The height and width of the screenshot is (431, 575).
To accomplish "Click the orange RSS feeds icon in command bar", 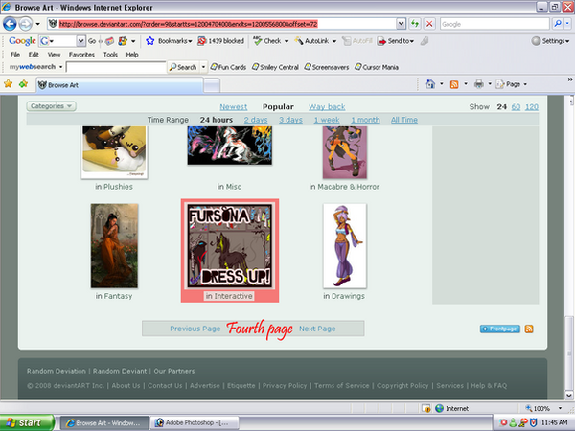I will (x=454, y=84).
